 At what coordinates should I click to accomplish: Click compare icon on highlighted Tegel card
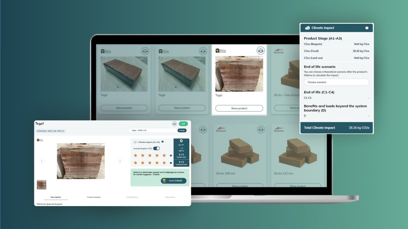pyautogui.click(x=260, y=50)
